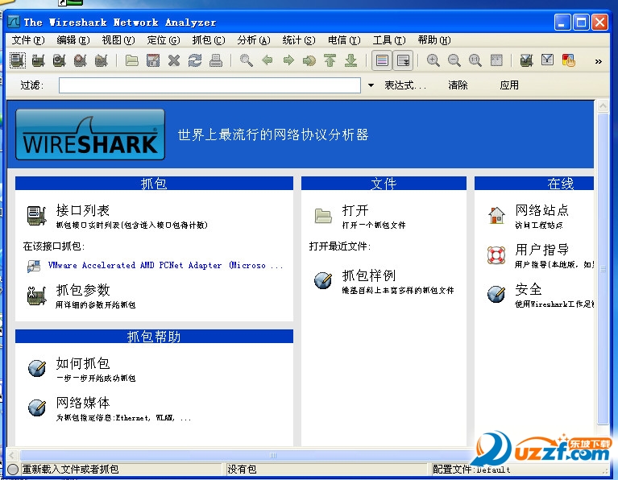The image size is (618, 480).
Task: Click the vertical scrollbar up arrow
Action: (x=603, y=106)
